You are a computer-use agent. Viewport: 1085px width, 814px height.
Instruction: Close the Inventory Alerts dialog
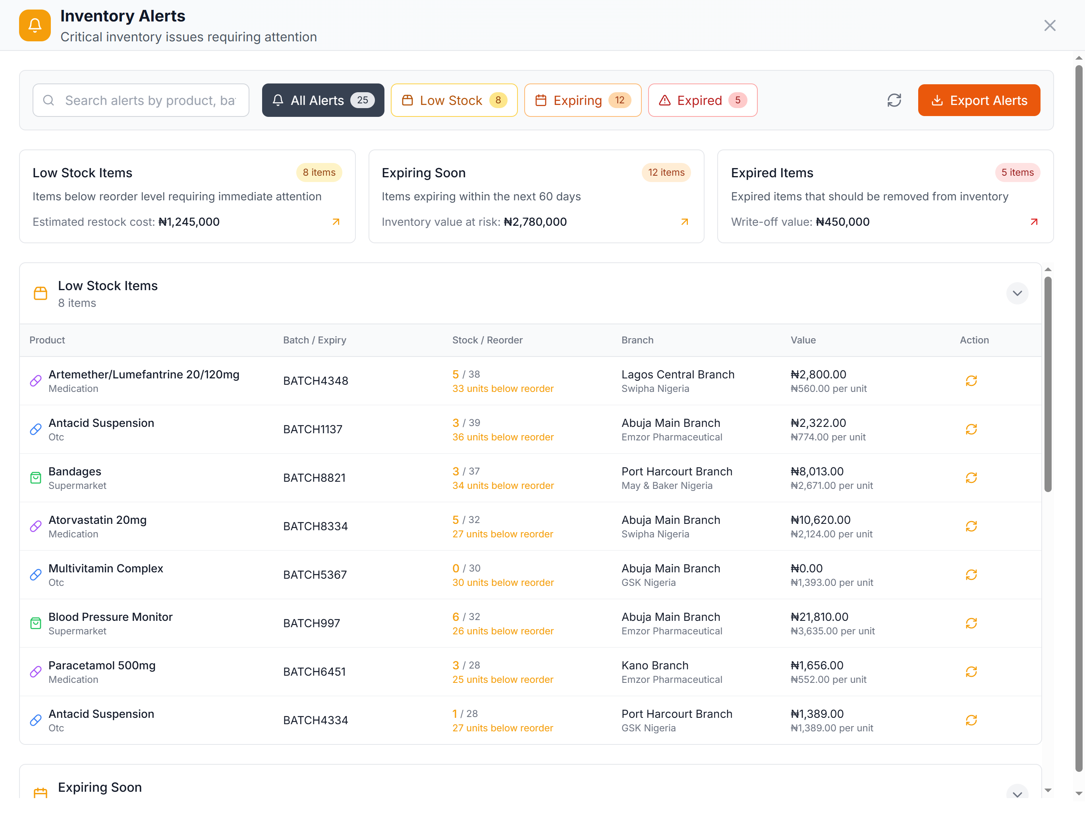(1049, 25)
